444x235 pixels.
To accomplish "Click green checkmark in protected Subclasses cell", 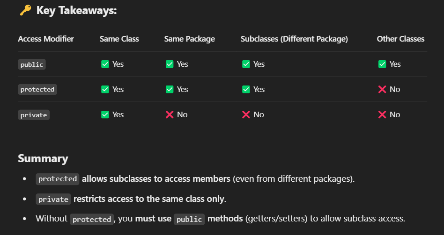I will pyautogui.click(x=246, y=89).
